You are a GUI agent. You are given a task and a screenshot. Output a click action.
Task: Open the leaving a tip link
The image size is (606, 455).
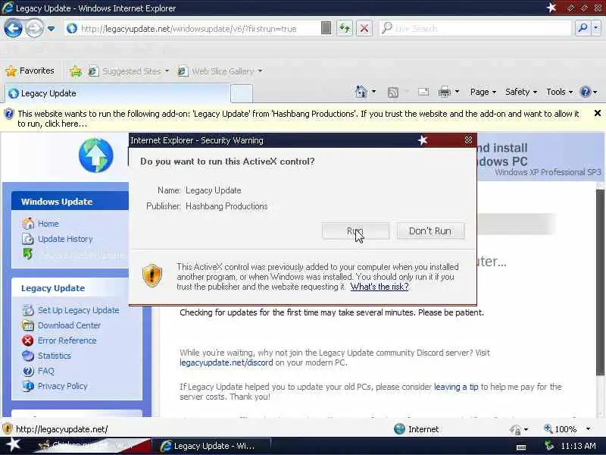(456, 387)
